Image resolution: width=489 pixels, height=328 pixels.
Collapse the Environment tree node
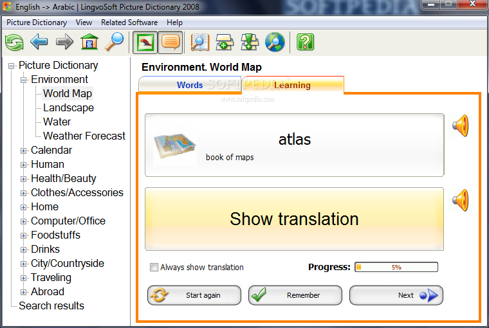click(23, 80)
